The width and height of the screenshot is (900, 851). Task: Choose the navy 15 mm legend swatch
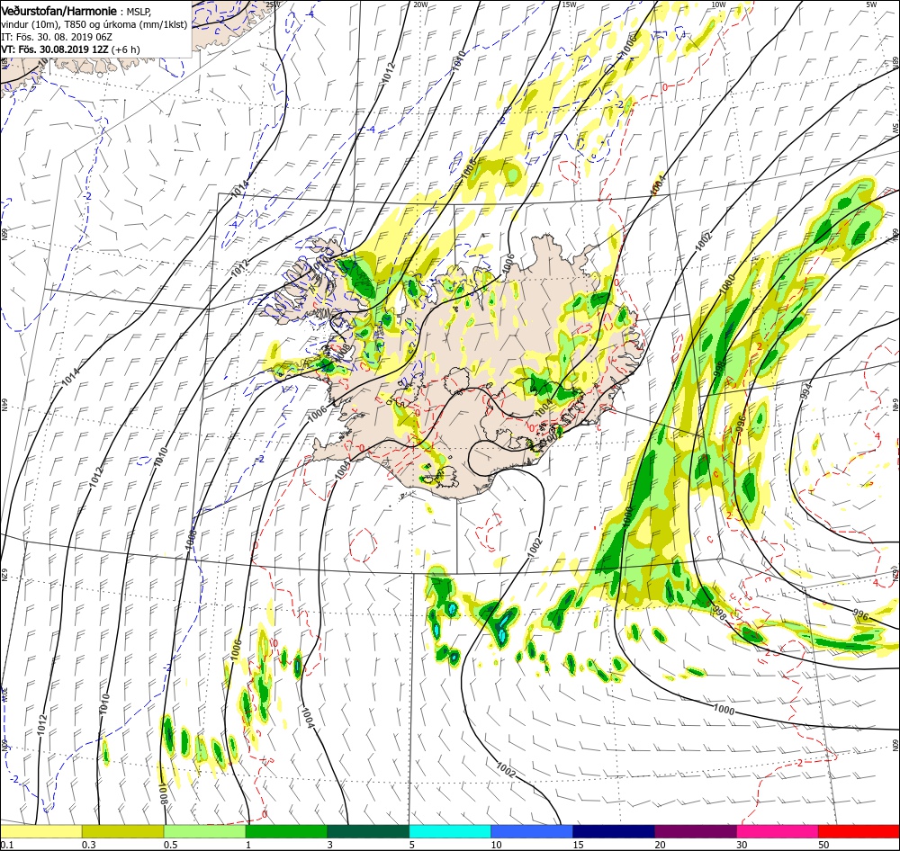pos(614,831)
